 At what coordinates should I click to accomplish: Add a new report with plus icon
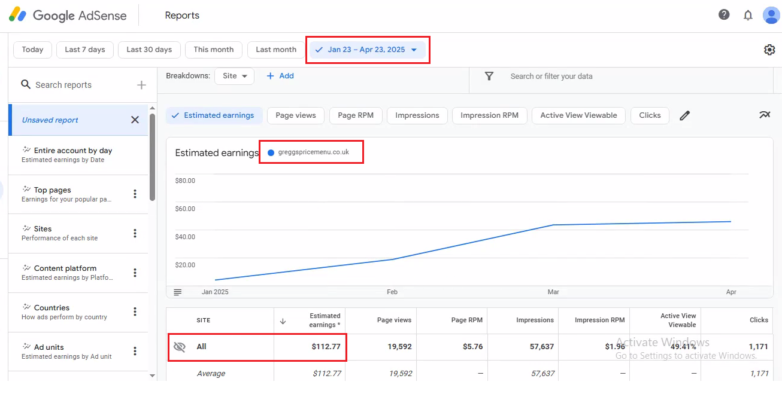pos(141,85)
